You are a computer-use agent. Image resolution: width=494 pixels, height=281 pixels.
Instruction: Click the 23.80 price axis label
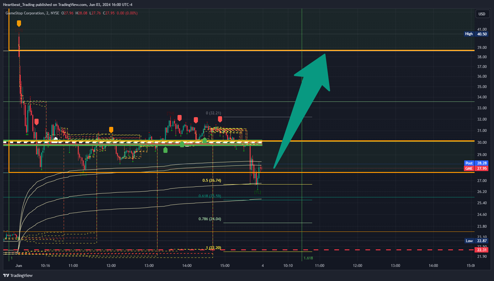(x=482, y=226)
